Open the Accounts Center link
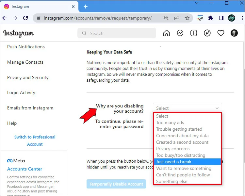 [x=24, y=169]
